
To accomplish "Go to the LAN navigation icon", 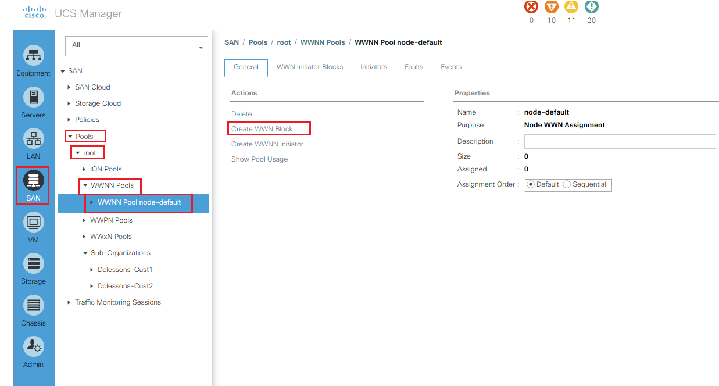I will click(33, 139).
